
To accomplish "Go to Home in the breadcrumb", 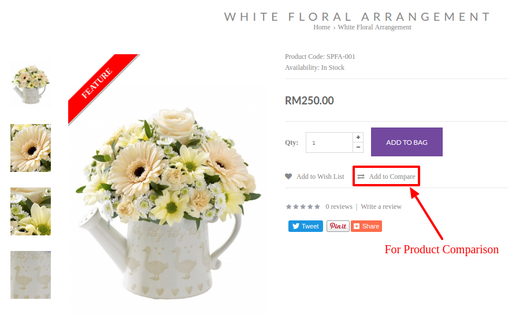I will pos(322,27).
